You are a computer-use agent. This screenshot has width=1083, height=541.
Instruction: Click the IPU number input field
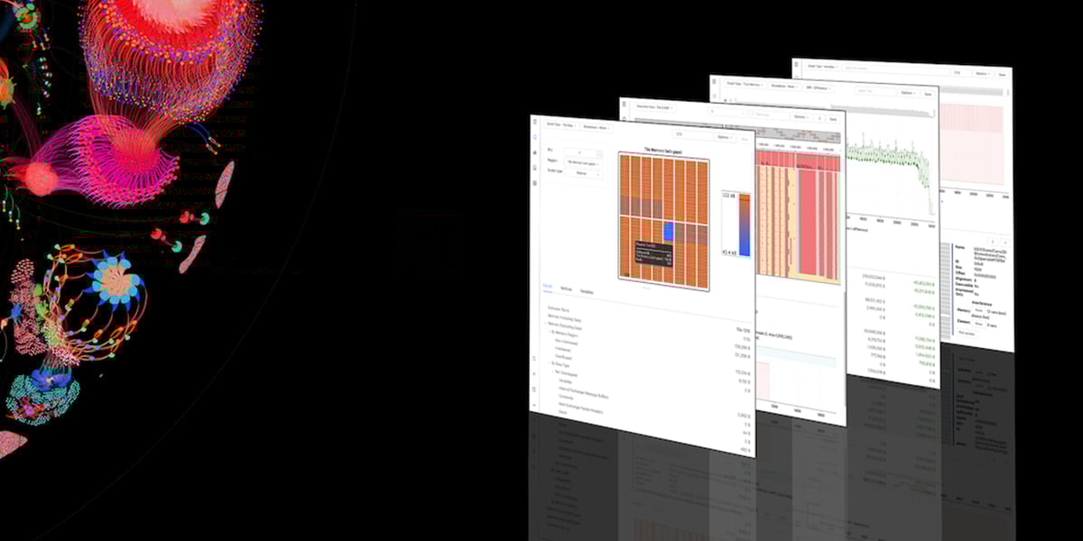point(583,151)
